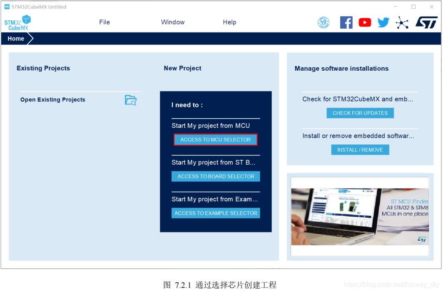Minimize the STM32CubeMX window

(x=396, y=7)
